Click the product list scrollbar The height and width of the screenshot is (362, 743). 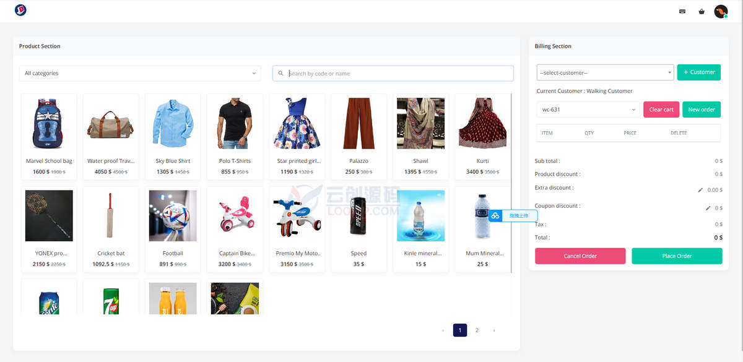click(x=511, y=183)
